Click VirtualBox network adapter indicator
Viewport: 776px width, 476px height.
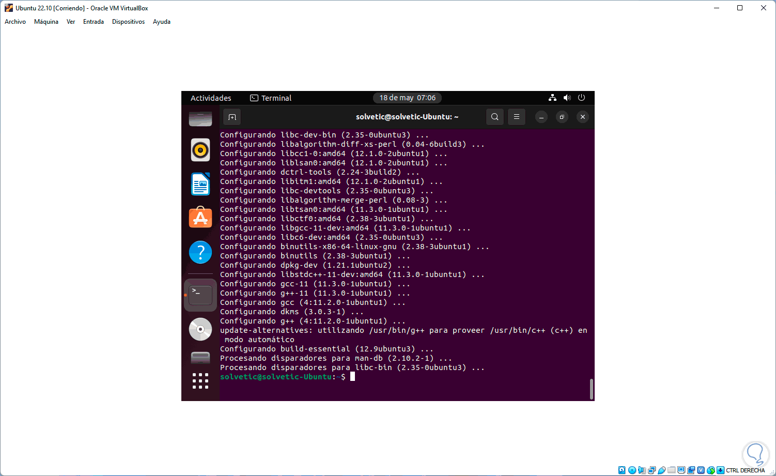pyautogui.click(x=652, y=470)
